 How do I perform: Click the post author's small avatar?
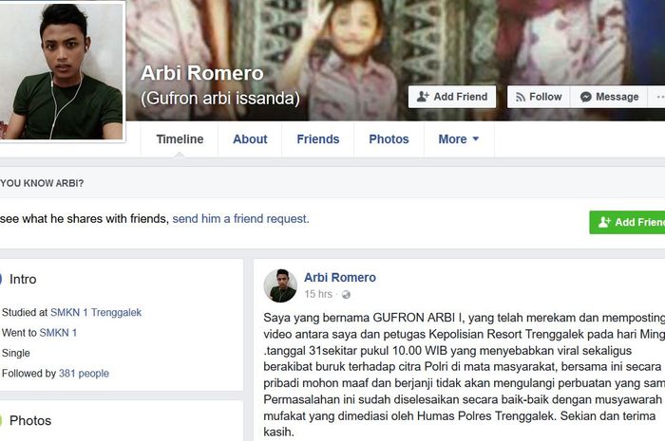(280, 285)
